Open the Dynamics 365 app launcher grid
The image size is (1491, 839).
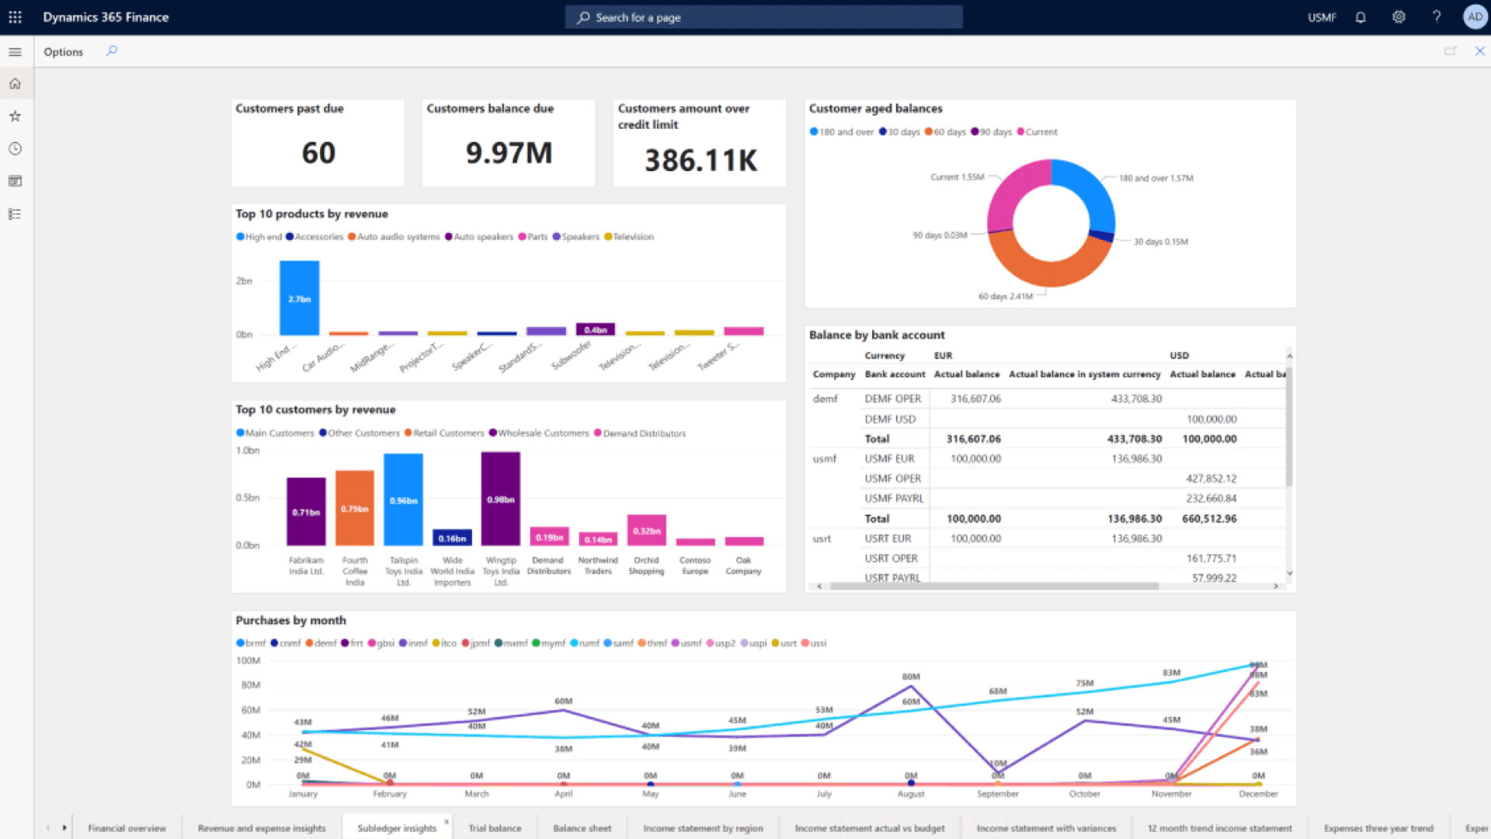(15, 16)
